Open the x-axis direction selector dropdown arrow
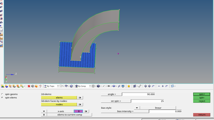214x120 pixels. [x=44, y=111]
